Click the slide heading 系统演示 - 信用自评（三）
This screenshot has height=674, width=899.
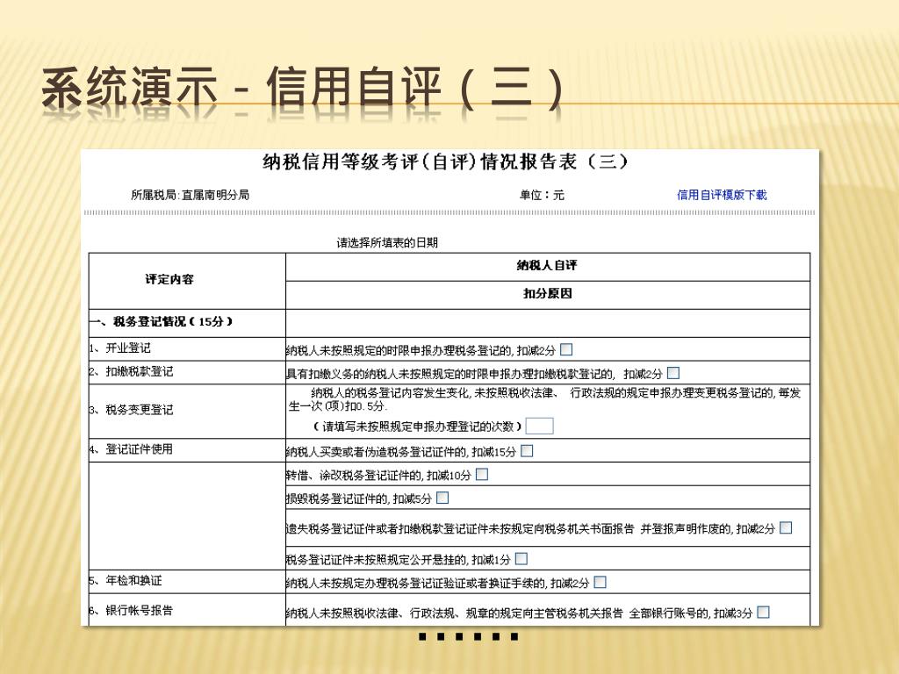(302, 89)
